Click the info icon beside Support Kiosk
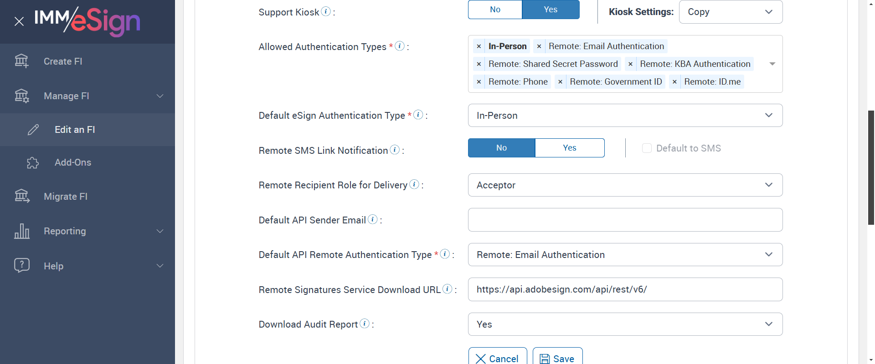The height and width of the screenshot is (364, 875). (326, 11)
